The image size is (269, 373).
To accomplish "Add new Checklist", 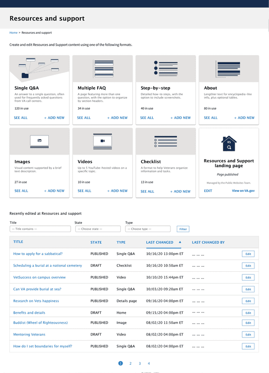I will click(180, 192).
